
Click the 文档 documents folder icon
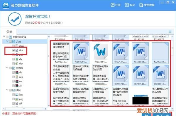[x=14, y=41]
